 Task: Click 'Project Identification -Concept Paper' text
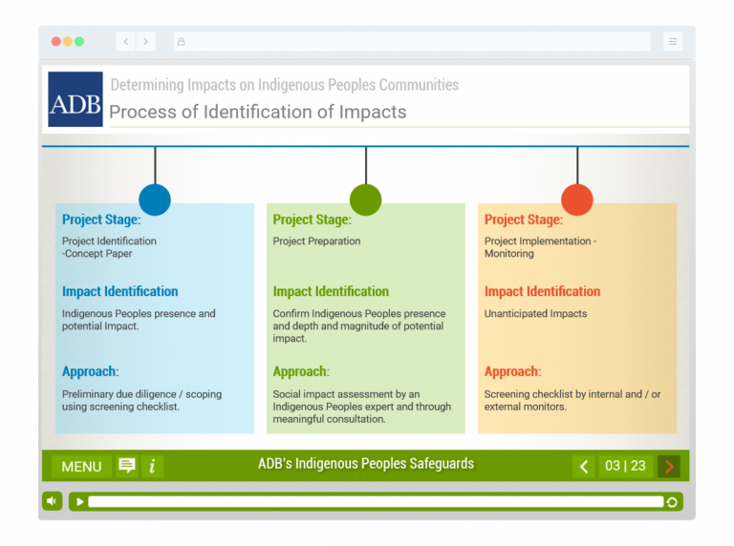pyautogui.click(x=109, y=247)
